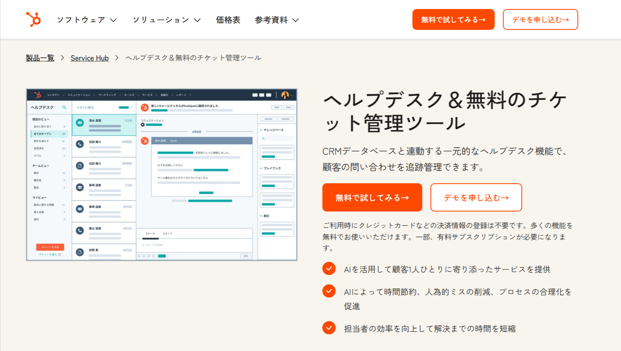Collapse the プレイブック section

pos(271,168)
